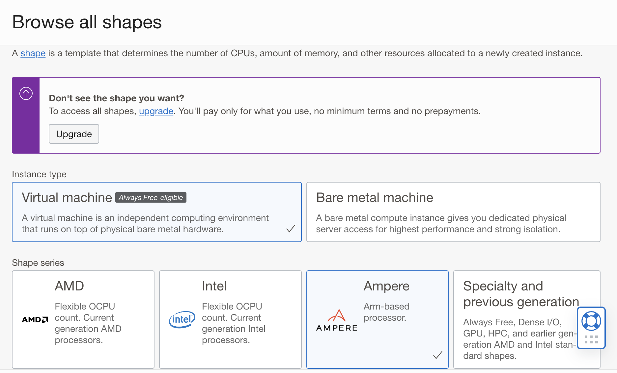Click the Intel logo icon
Screen dimensions: 617x373
pyautogui.click(x=182, y=319)
